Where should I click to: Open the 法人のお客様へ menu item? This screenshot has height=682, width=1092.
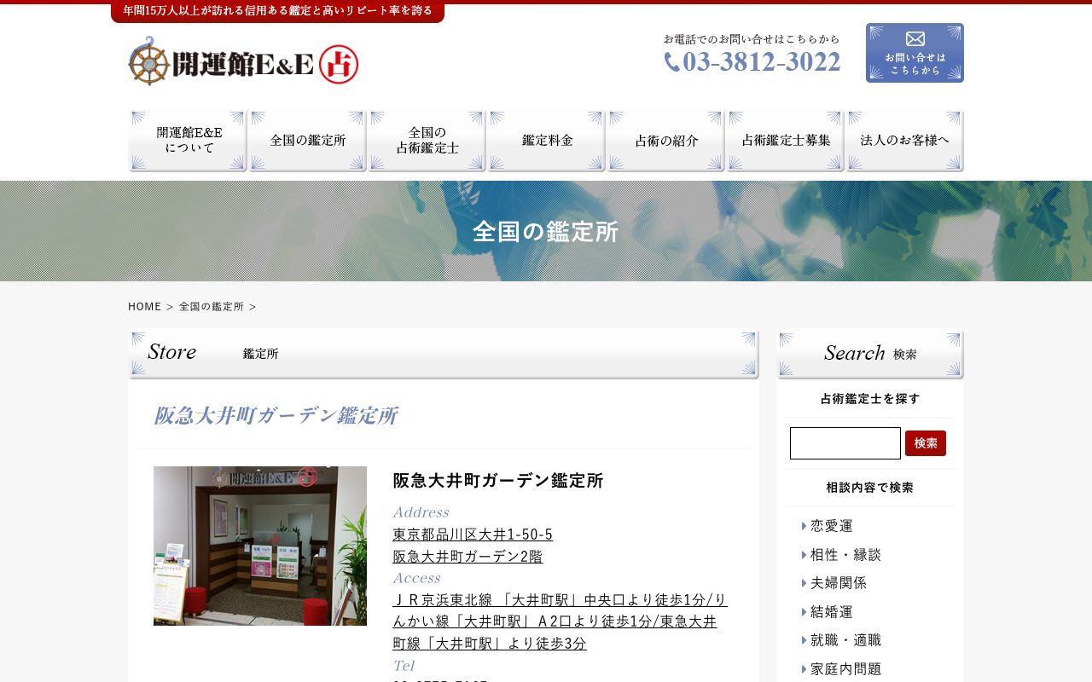coord(904,141)
